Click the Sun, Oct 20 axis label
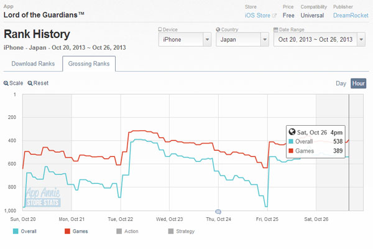Image resolution: width=373 pixels, height=249 pixels. pos(23,219)
